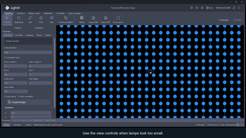Open the hamburger main menu
Image resolution: width=246 pixels, height=138 pixels.
239,8
